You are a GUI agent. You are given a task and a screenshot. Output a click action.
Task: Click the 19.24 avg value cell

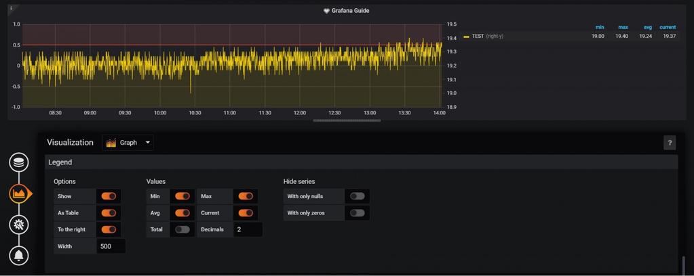(645, 37)
